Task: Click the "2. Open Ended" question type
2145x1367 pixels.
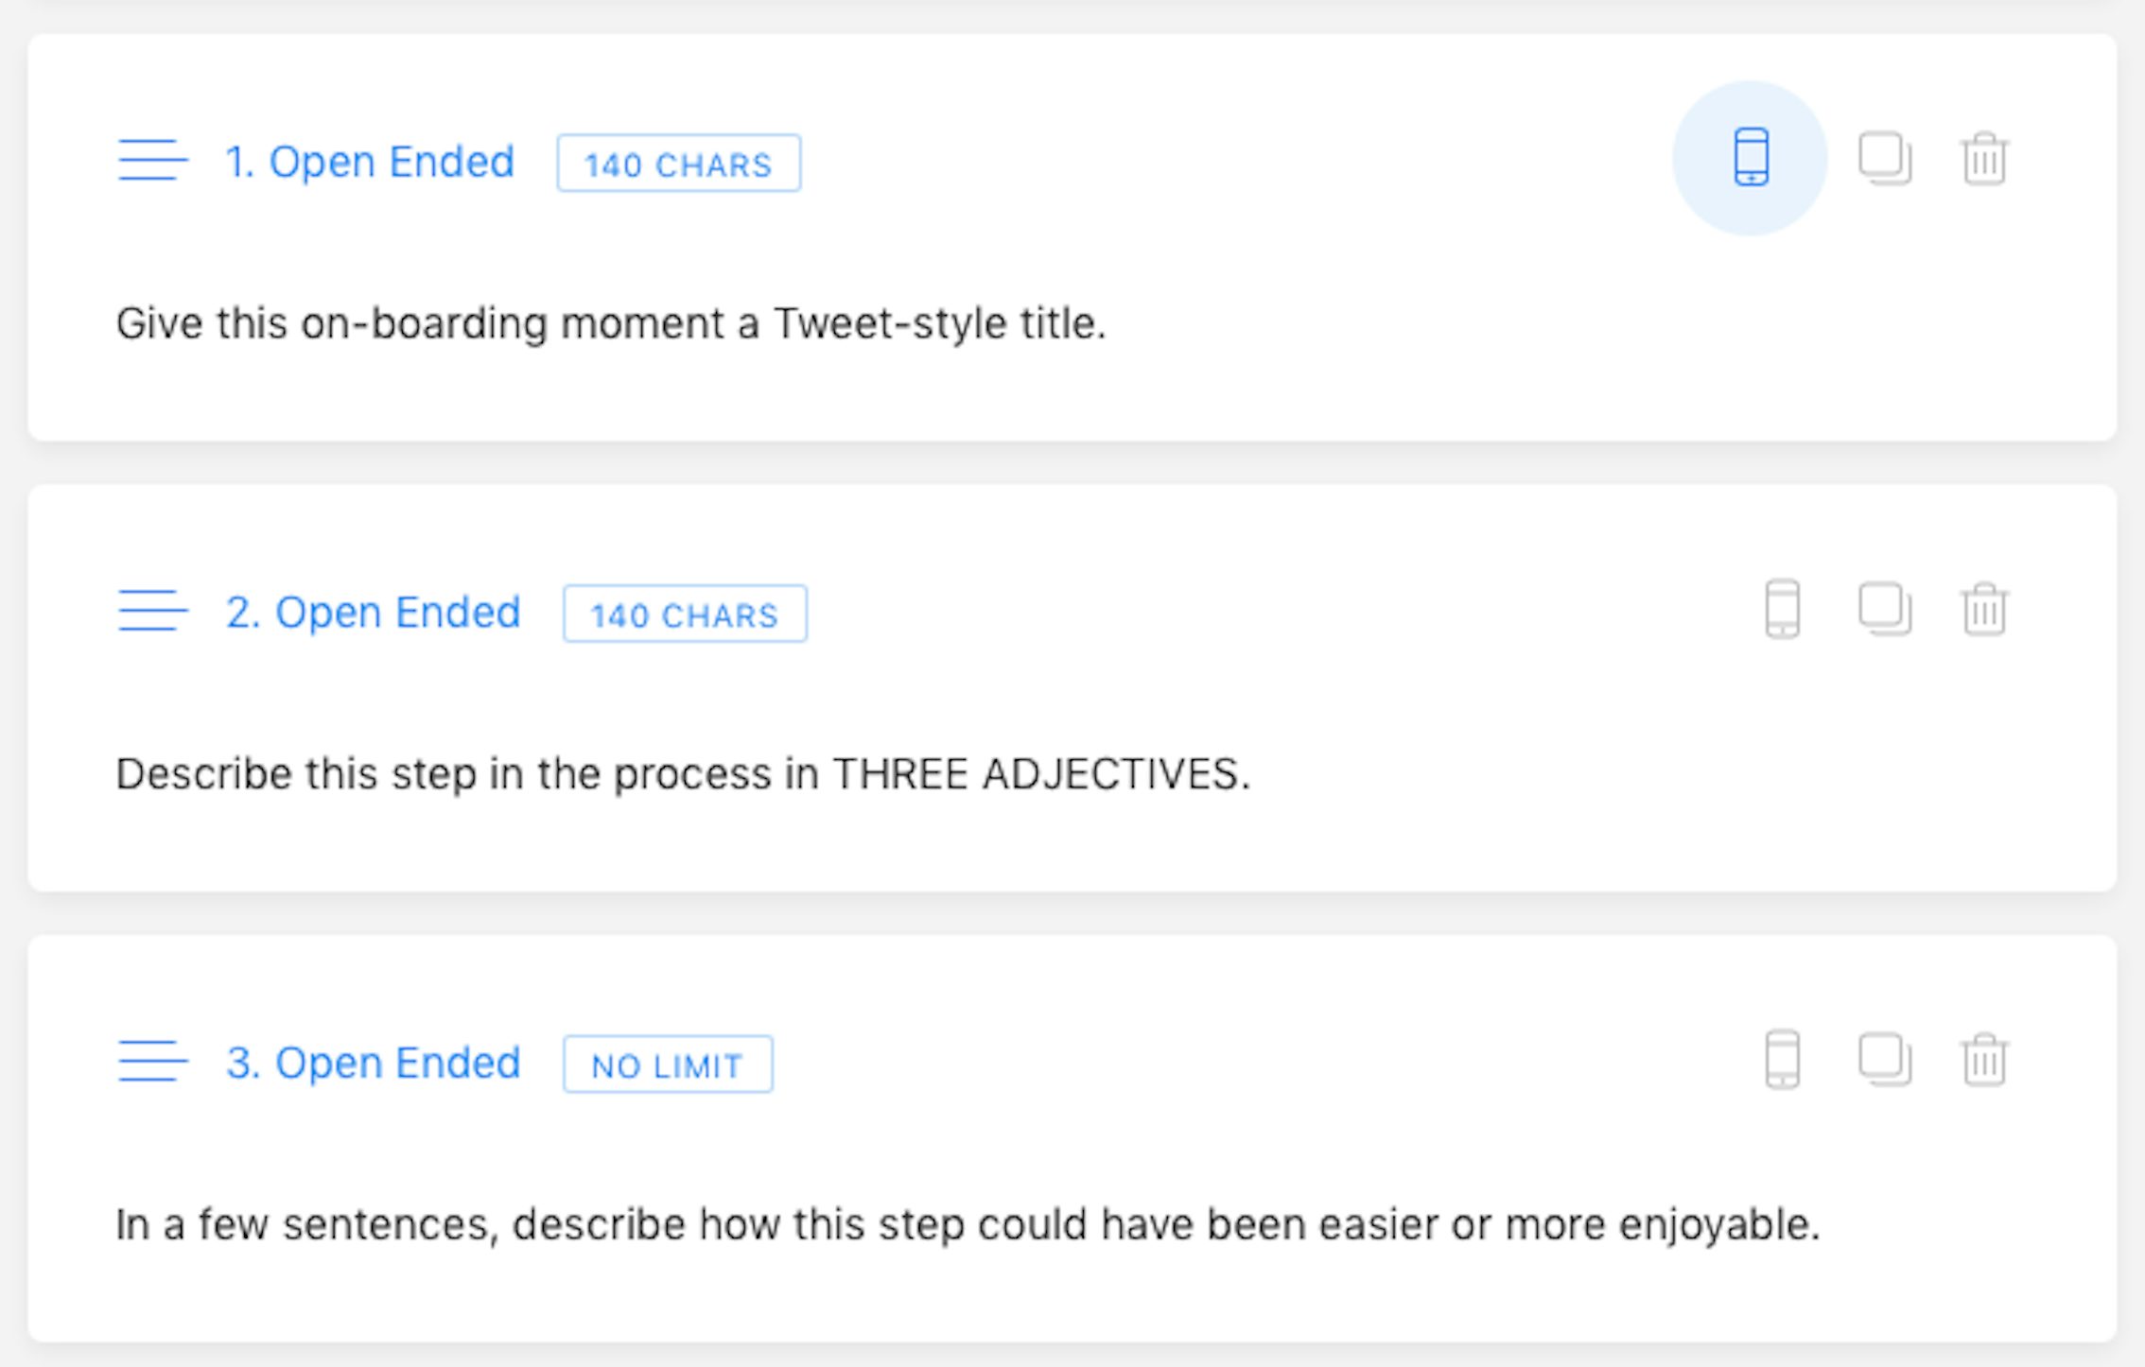Action: point(374,613)
